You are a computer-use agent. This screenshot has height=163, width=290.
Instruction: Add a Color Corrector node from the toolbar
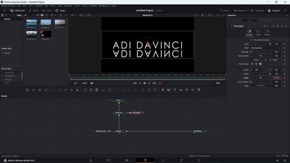pos(53,90)
